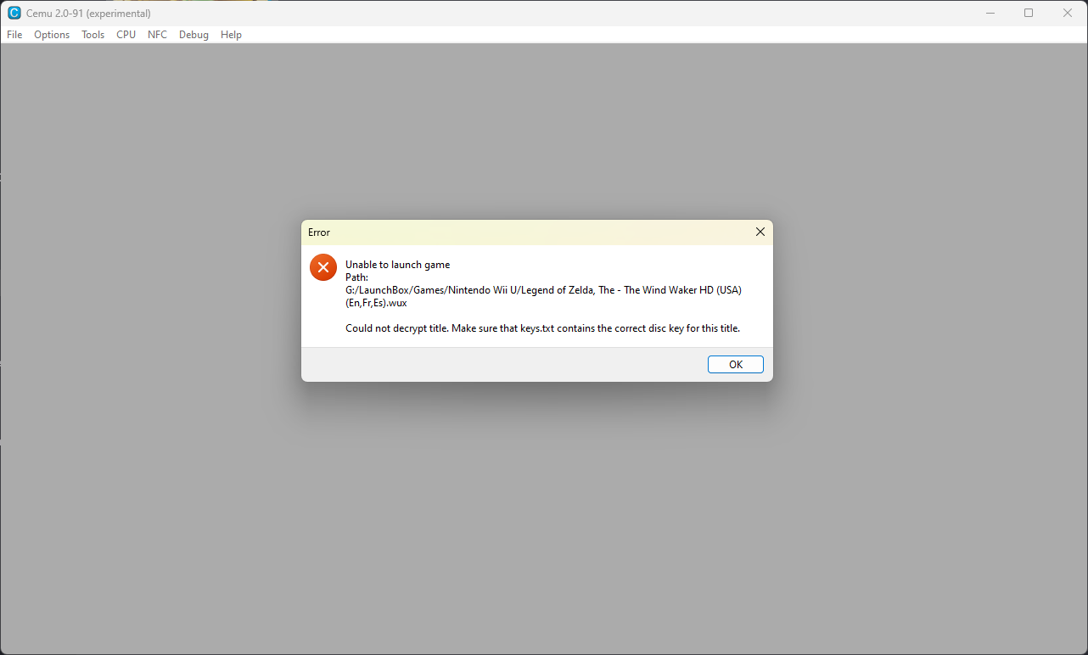Click OK in the Error dialog

point(736,364)
